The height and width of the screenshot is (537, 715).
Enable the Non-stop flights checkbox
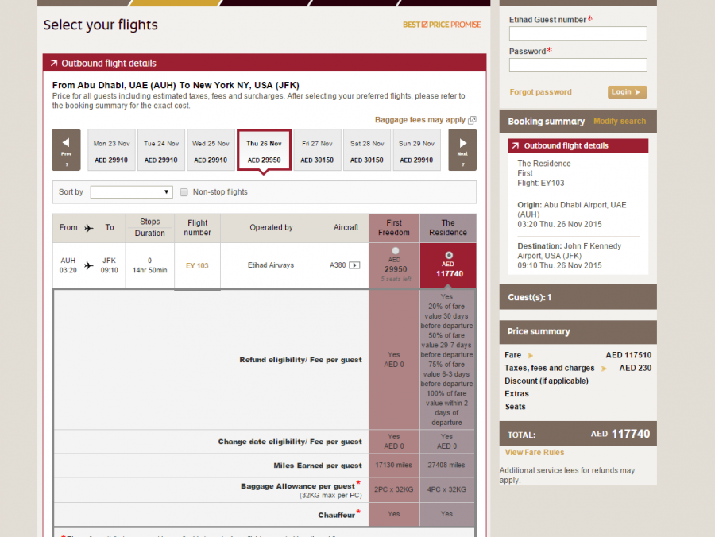pos(184,192)
